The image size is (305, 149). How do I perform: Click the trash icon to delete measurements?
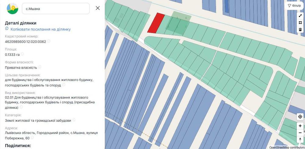(x=300, y=30)
